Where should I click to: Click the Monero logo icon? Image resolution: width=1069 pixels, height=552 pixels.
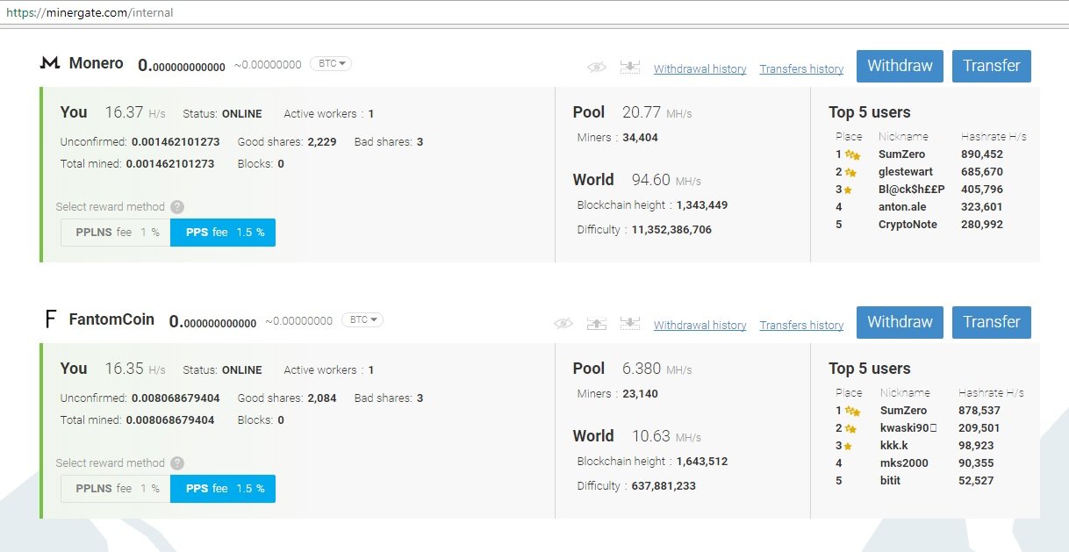[x=50, y=63]
